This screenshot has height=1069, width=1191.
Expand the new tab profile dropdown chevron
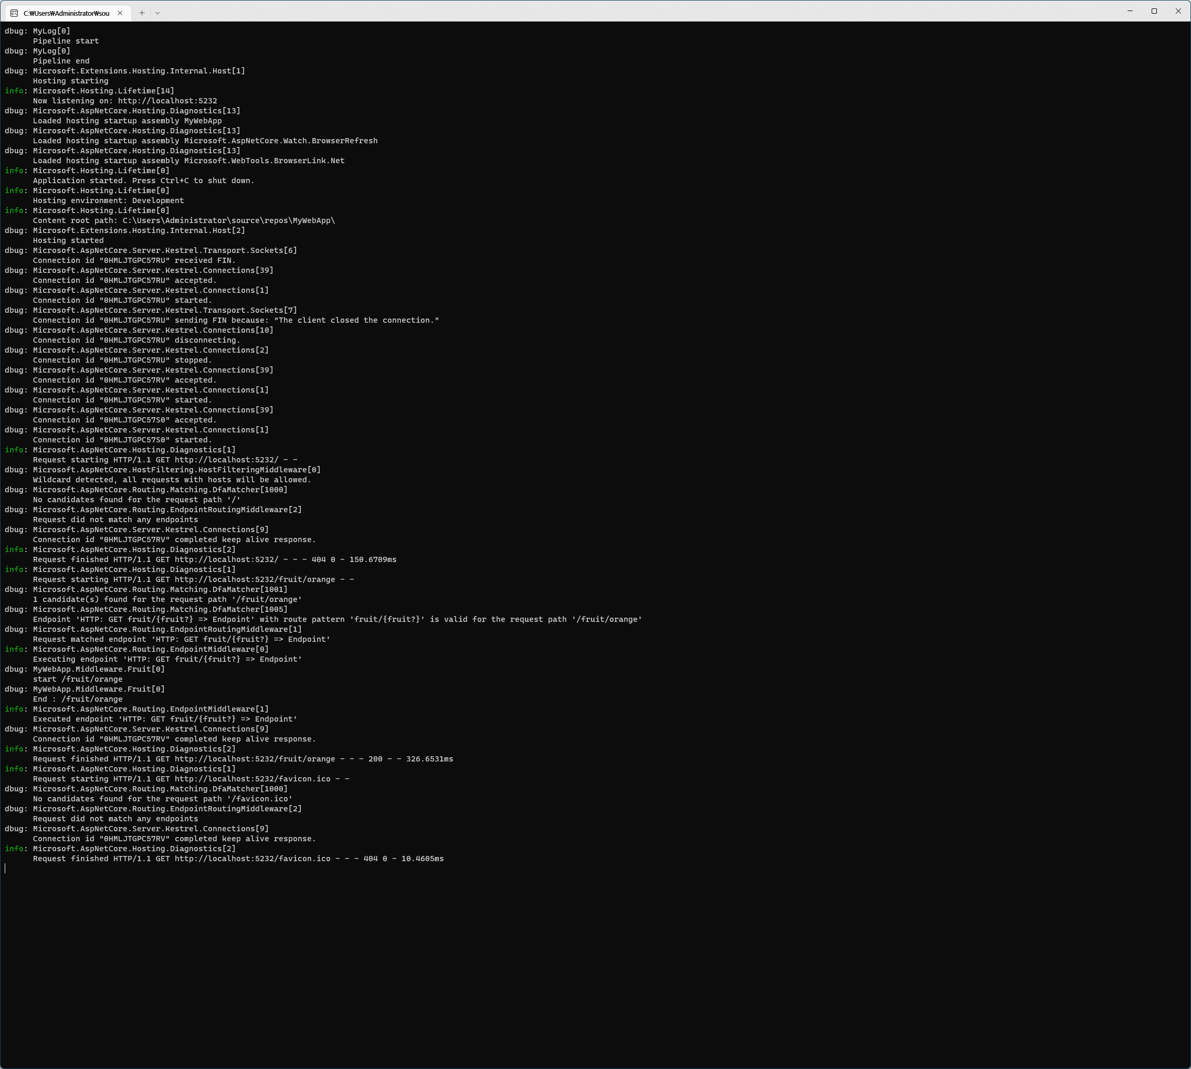click(157, 13)
